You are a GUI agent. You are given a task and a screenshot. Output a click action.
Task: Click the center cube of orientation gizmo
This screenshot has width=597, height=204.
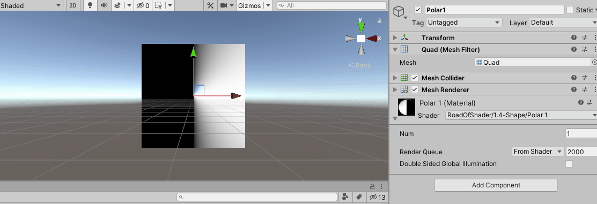click(x=361, y=39)
